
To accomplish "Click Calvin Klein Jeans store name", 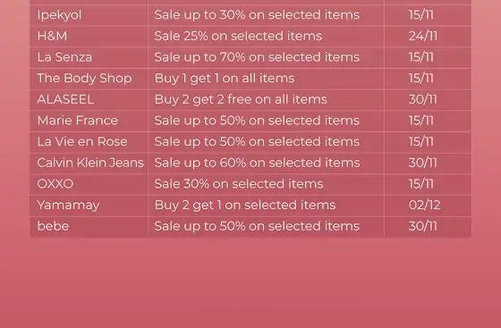I will click(x=90, y=163).
